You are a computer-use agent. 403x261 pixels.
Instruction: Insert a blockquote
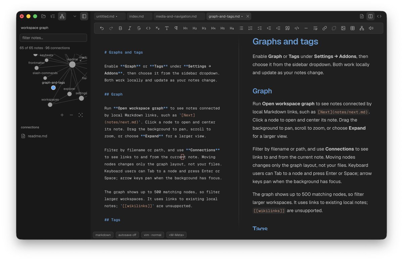pos(287,28)
